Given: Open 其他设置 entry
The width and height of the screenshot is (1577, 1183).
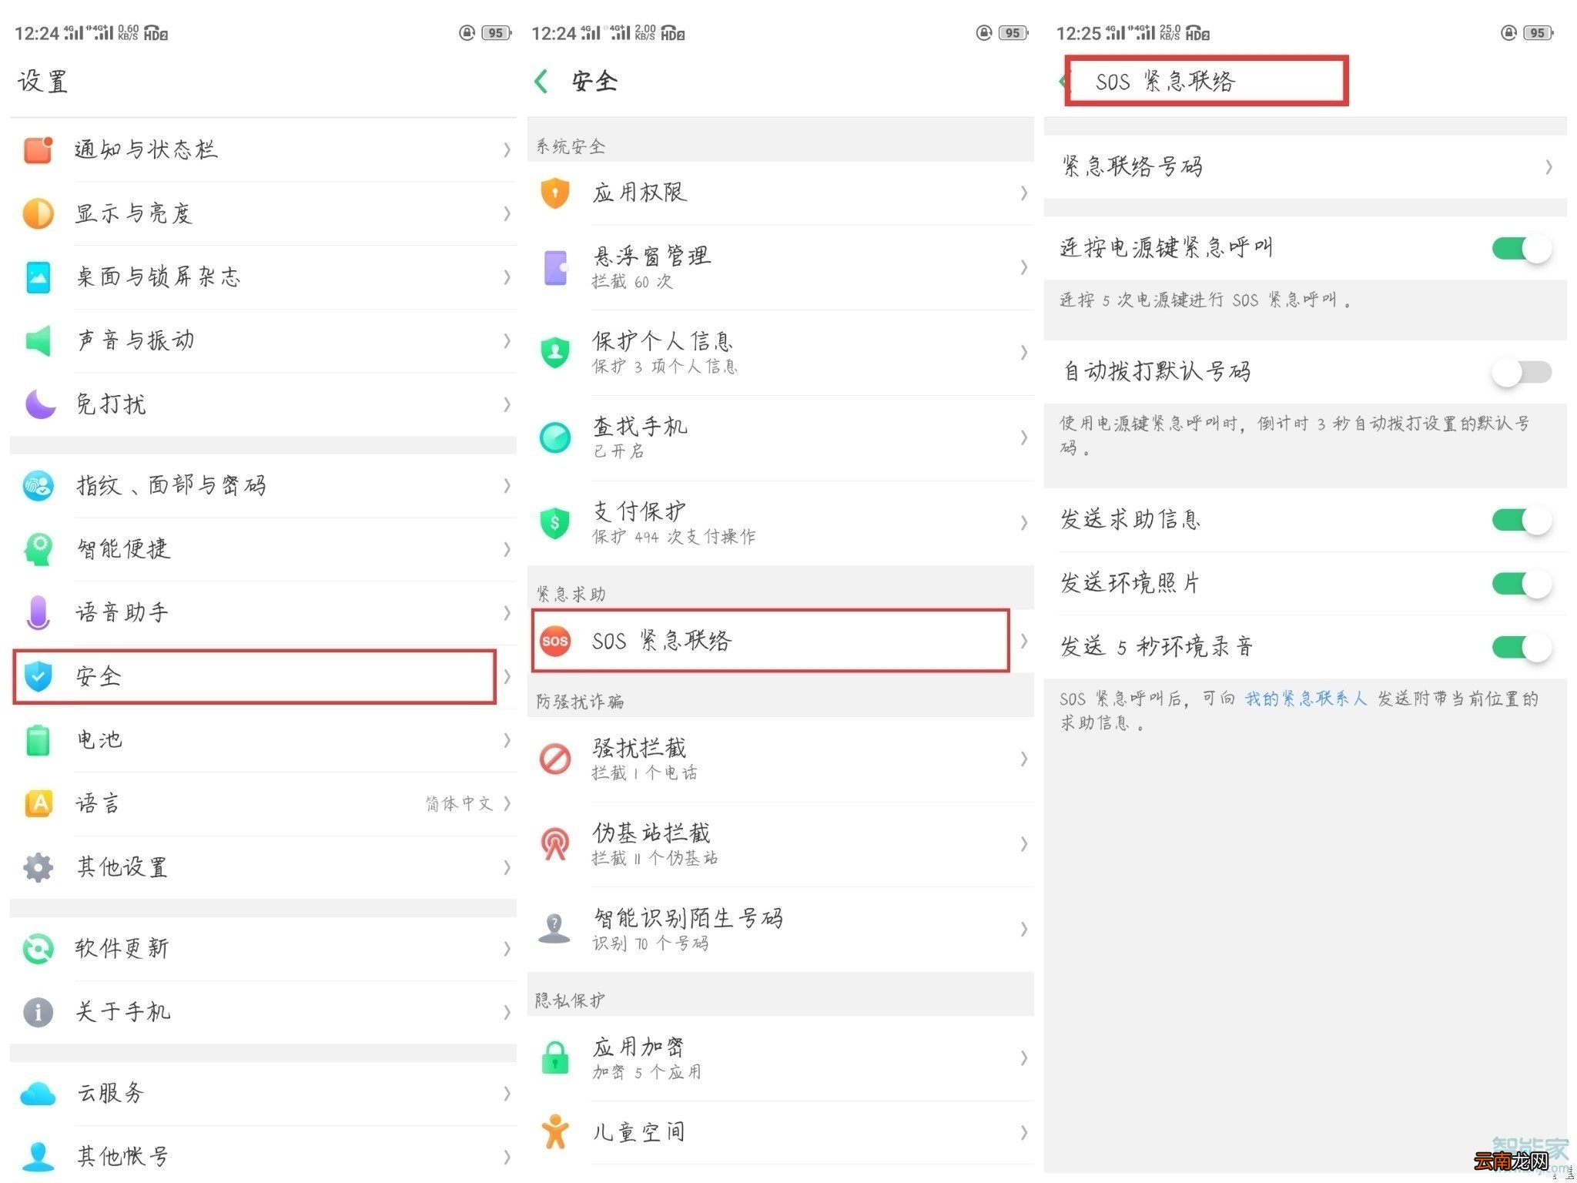Looking at the screenshot, I should point(263,867).
